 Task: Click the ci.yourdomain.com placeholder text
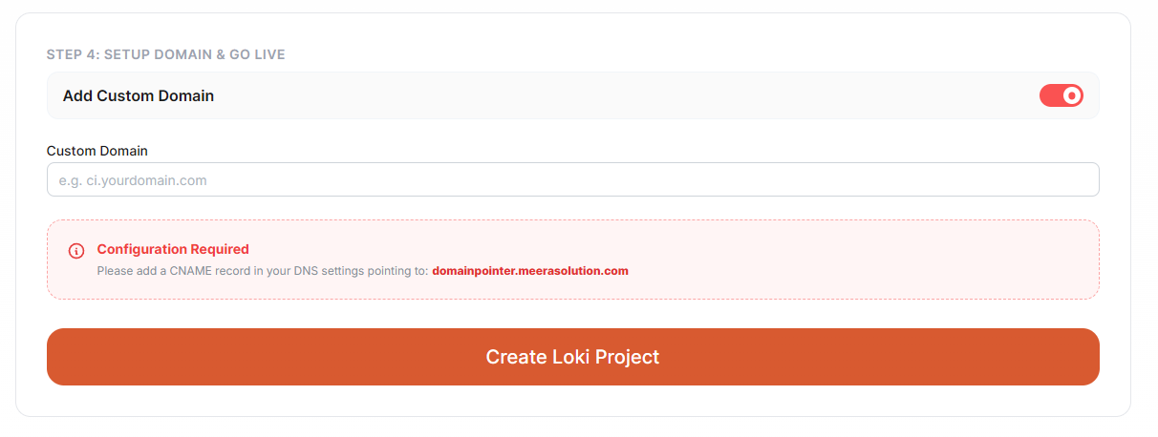coord(133,179)
